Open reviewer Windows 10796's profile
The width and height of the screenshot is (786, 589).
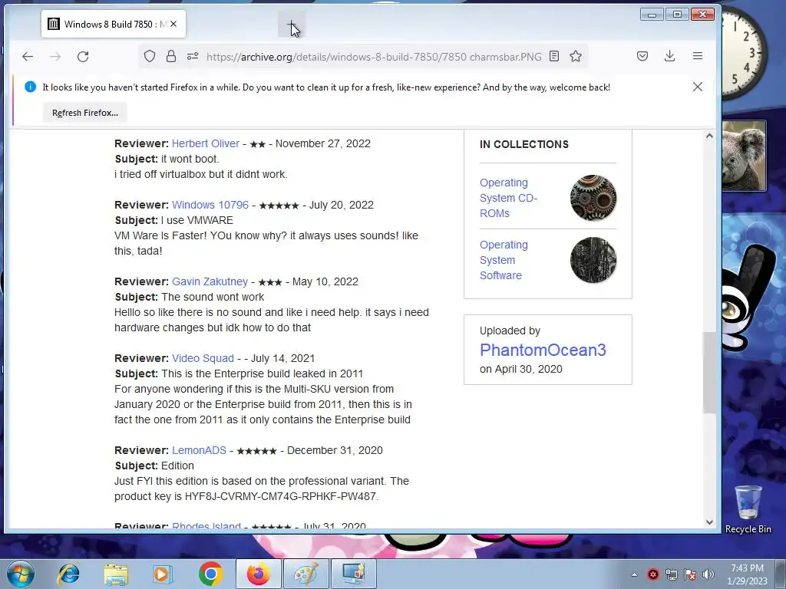coord(210,205)
